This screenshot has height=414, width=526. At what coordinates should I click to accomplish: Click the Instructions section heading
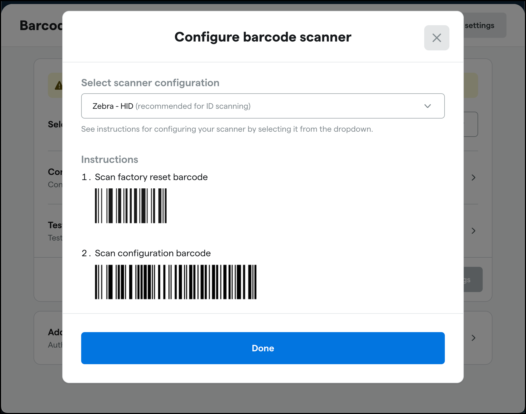tap(110, 159)
